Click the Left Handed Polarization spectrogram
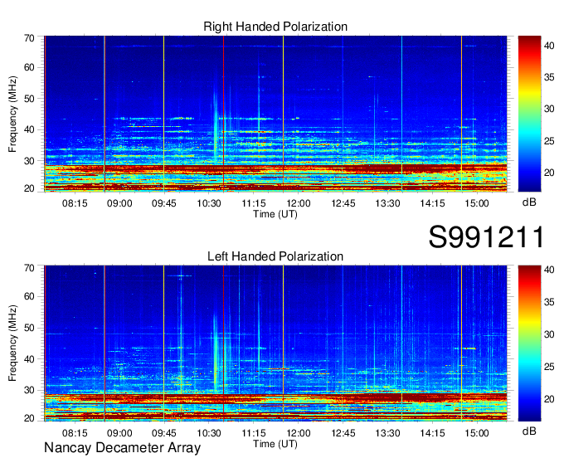 click(x=275, y=343)
